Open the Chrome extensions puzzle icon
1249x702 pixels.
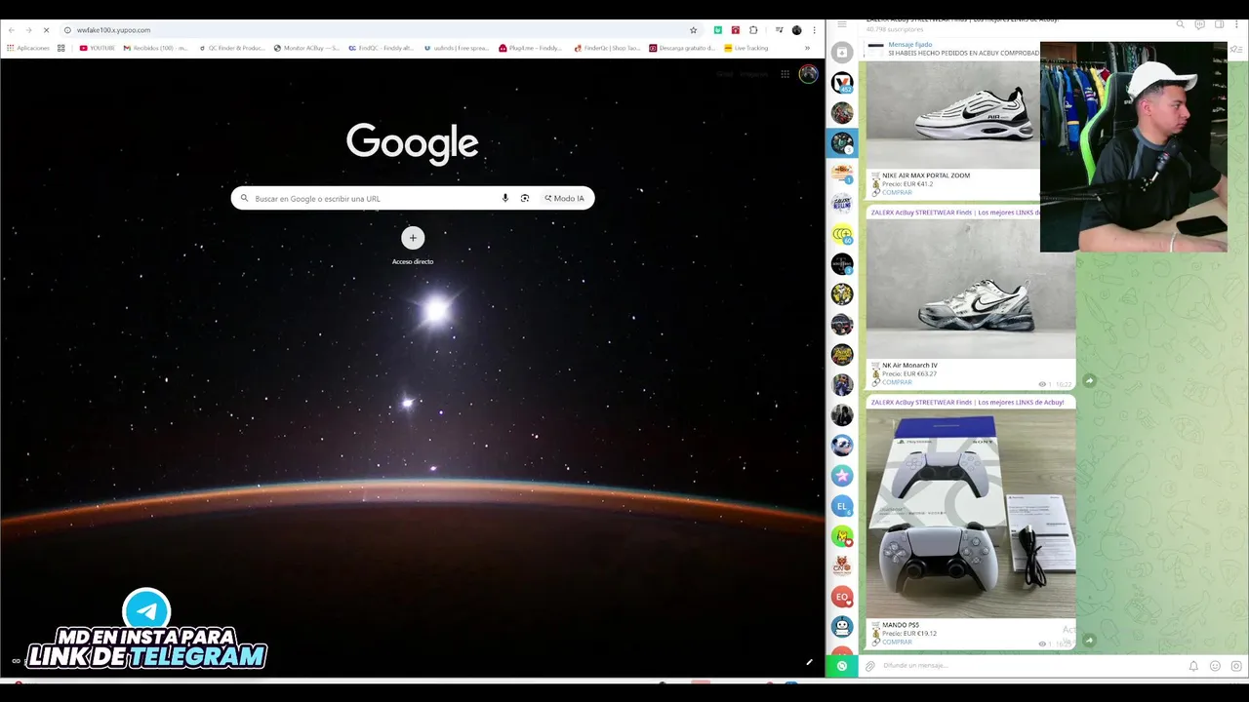point(753,30)
